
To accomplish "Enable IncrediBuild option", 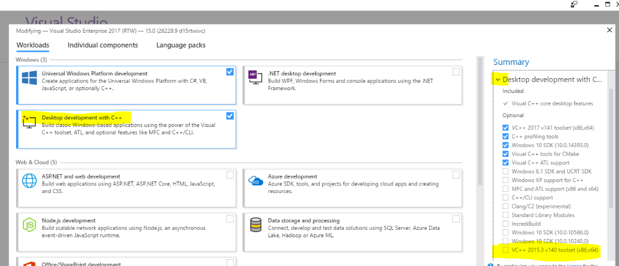I will pos(505,224).
